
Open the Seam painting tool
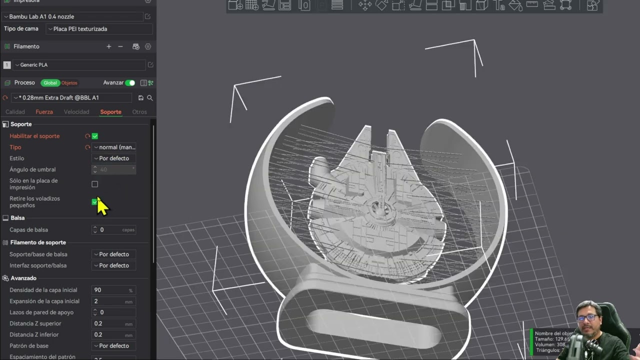(x=482, y=5)
